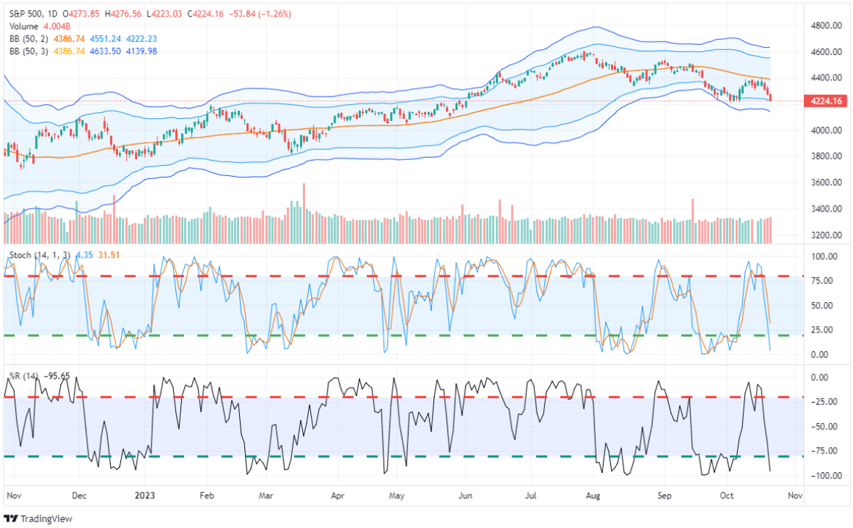Click the Sep label on time axis
This screenshot has height=528, width=853.
click(x=665, y=495)
